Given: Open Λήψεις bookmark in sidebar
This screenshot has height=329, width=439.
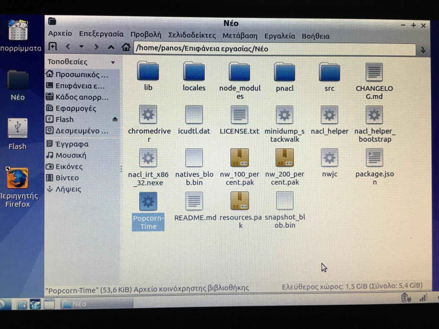Looking at the screenshot, I should click(82, 189).
